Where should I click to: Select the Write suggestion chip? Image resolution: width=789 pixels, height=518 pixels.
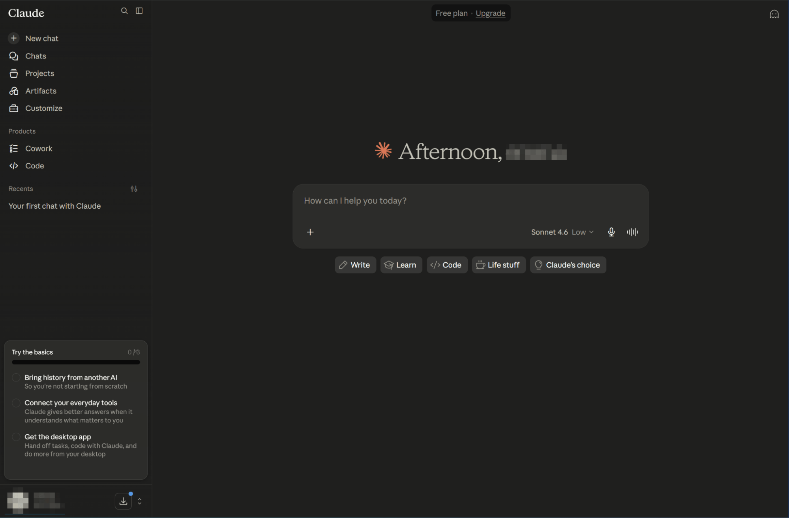[355, 265]
